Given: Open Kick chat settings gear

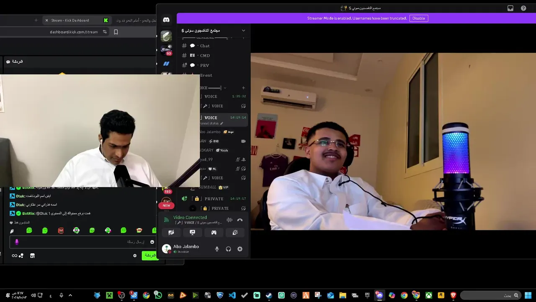Looking at the screenshot, I should click(135, 255).
